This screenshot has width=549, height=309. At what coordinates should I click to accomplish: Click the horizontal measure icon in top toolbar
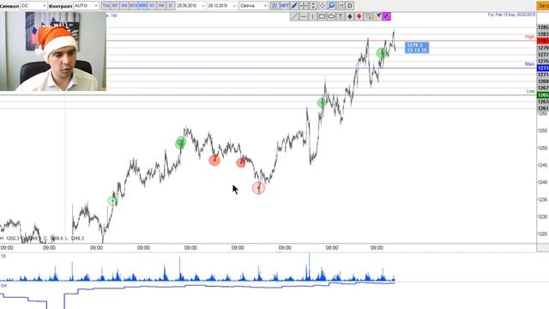(341, 6)
